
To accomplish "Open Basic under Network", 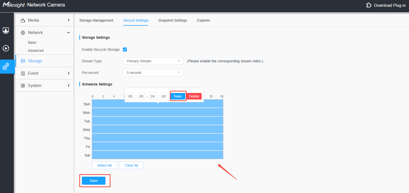I will click(x=32, y=42).
